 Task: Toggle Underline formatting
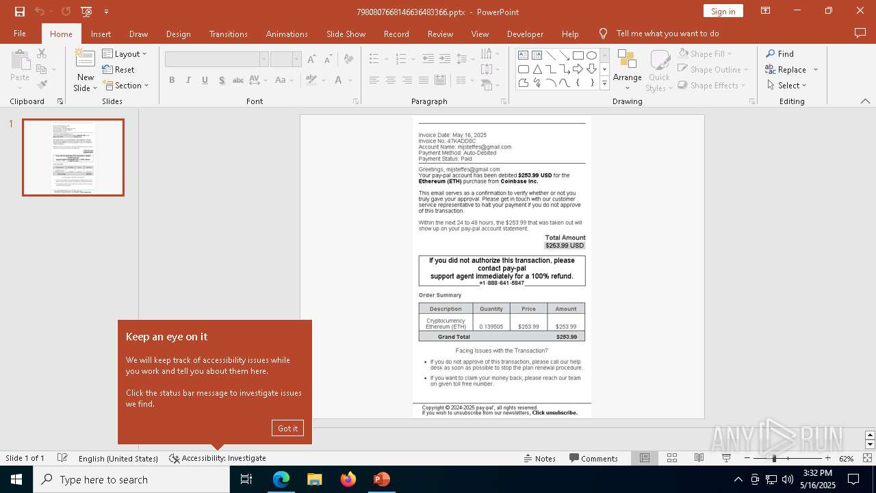[x=205, y=80]
